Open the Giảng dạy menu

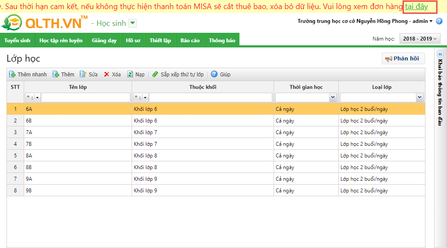point(104,40)
